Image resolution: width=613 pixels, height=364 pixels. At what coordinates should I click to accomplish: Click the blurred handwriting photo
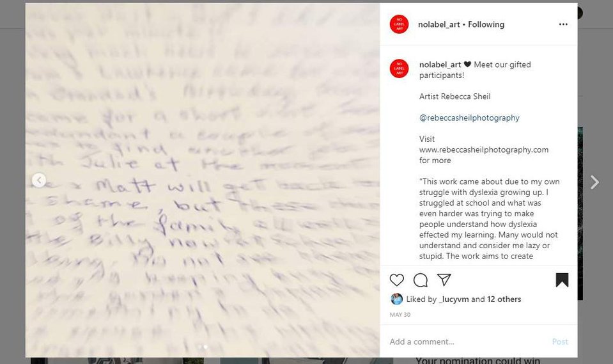pos(203,180)
